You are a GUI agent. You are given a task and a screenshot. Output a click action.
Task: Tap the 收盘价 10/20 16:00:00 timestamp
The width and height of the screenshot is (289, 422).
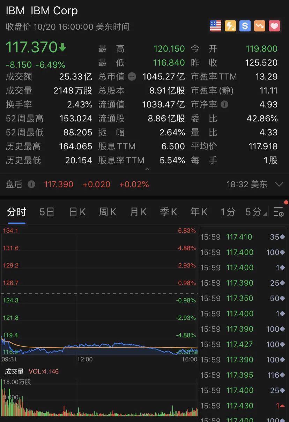point(68,27)
